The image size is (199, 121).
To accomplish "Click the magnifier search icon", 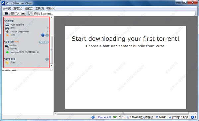I will coord(30,13).
